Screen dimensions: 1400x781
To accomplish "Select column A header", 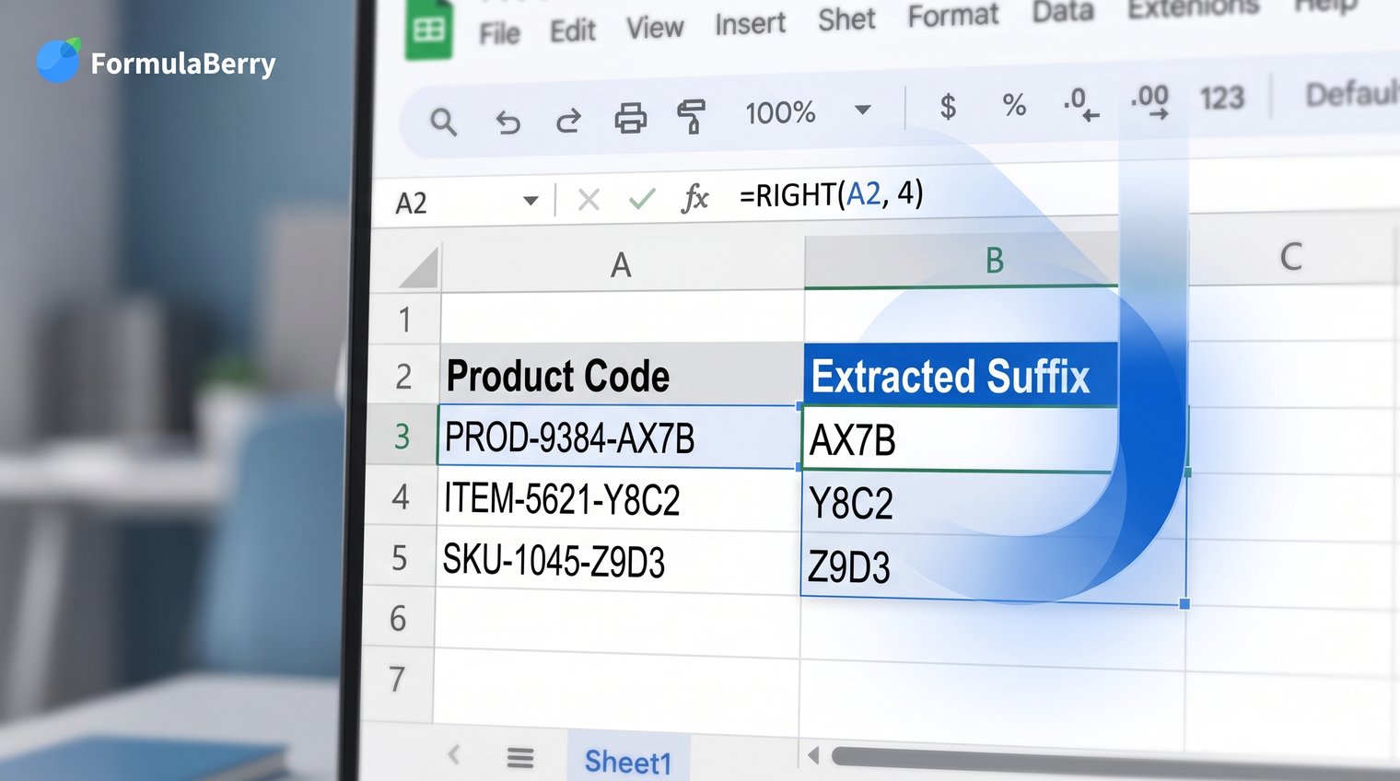I will [x=622, y=265].
